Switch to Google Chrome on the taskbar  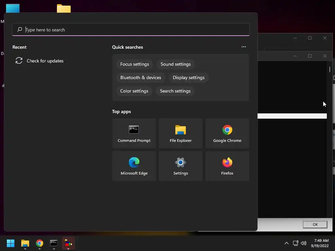(x=40, y=243)
